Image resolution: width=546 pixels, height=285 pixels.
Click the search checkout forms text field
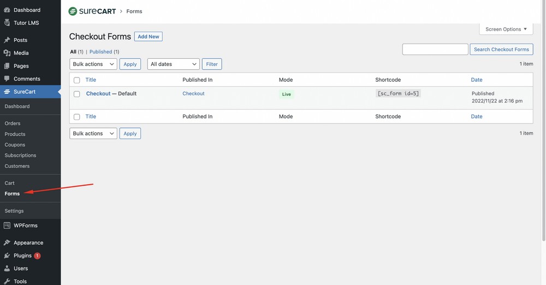[x=435, y=50]
